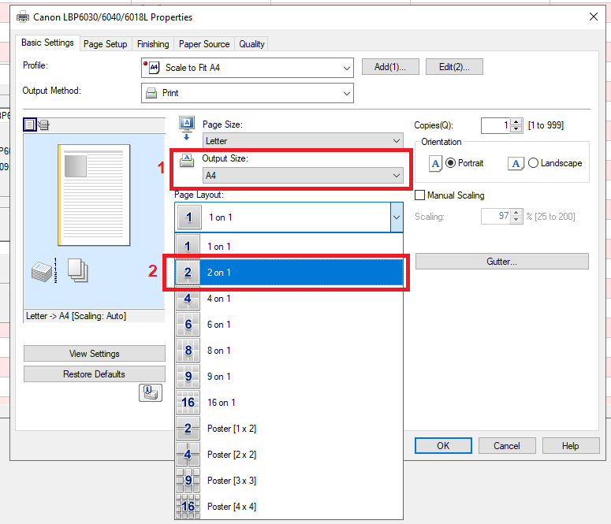611x524 pixels.
Task: Pick the 8 on 1 layout icon
Action: click(x=188, y=351)
